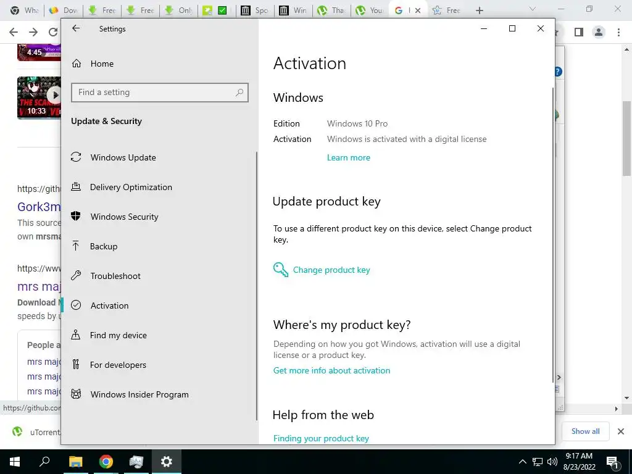Click the Backup arrow icon

click(76, 246)
